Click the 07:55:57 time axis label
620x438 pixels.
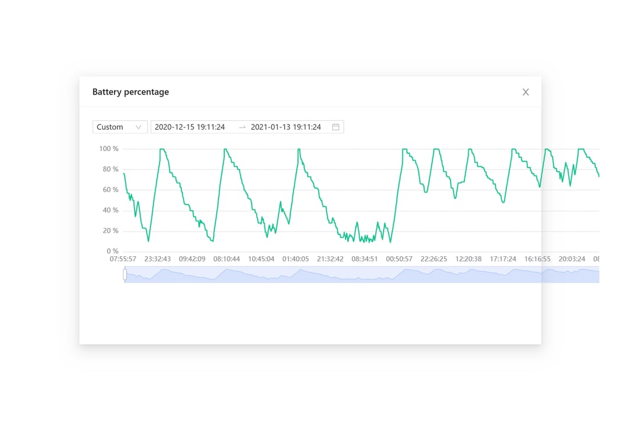[123, 259]
